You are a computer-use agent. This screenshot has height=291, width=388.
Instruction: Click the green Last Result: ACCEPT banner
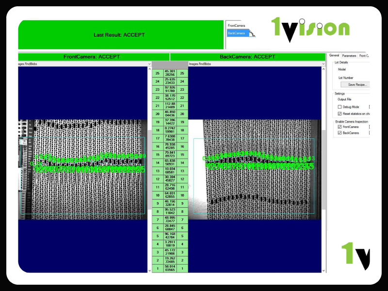click(120, 35)
